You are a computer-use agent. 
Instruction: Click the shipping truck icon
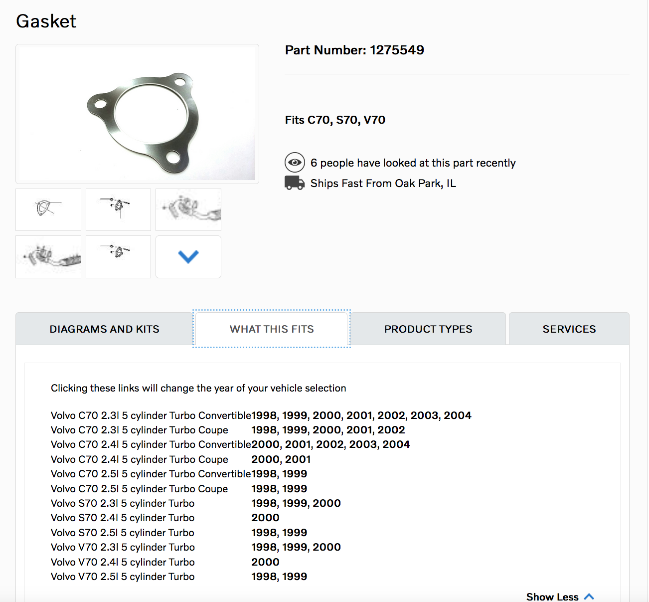point(294,183)
